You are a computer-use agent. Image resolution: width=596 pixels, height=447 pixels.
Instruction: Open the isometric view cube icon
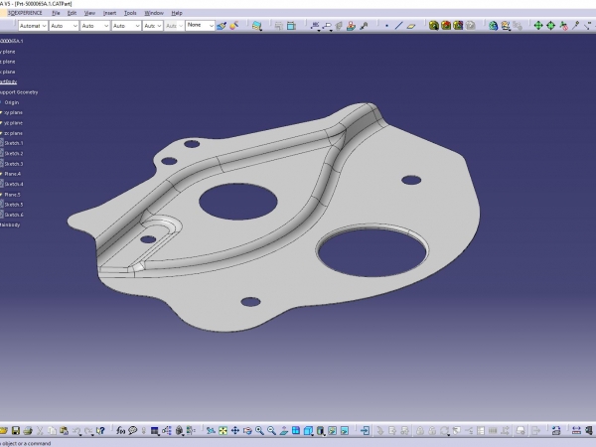[x=308, y=431]
